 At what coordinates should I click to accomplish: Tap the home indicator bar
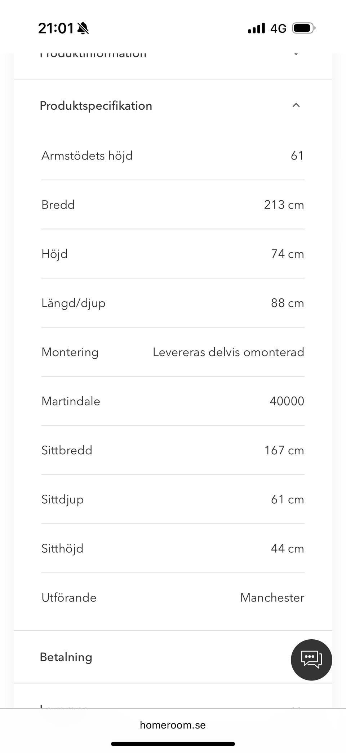coord(173,744)
